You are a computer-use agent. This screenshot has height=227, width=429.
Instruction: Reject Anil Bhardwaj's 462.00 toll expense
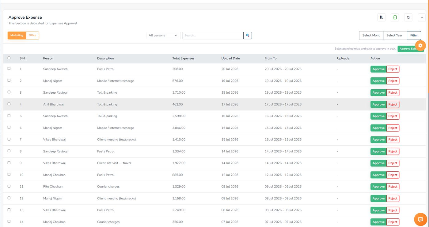coord(393,105)
